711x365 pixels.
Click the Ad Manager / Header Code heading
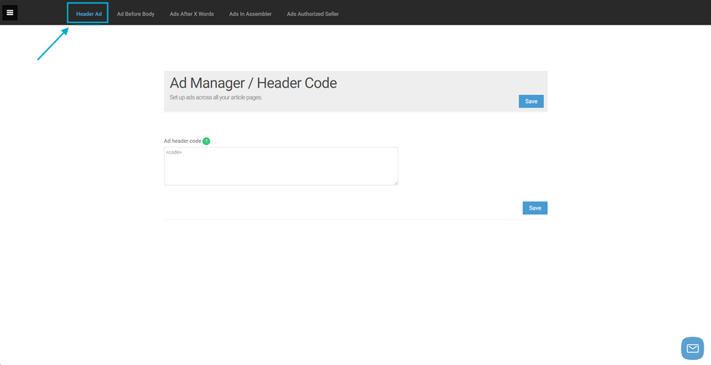[253, 83]
